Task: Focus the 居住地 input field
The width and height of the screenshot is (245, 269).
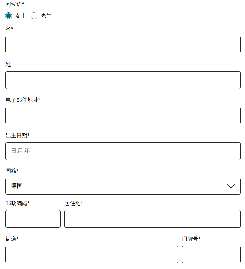Action: click(152, 219)
